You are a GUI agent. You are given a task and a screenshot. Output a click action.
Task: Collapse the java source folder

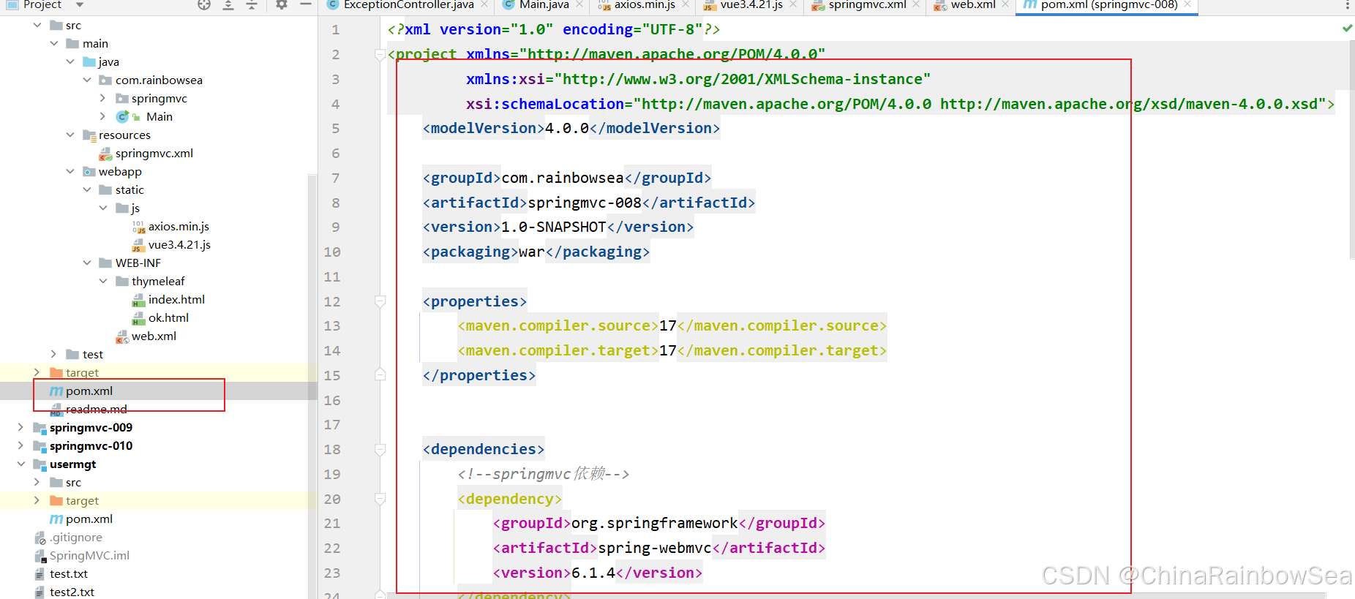click(x=70, y=61)
